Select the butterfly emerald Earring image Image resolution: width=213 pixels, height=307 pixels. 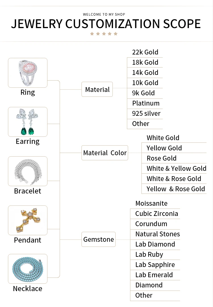[x=28, y=122]
